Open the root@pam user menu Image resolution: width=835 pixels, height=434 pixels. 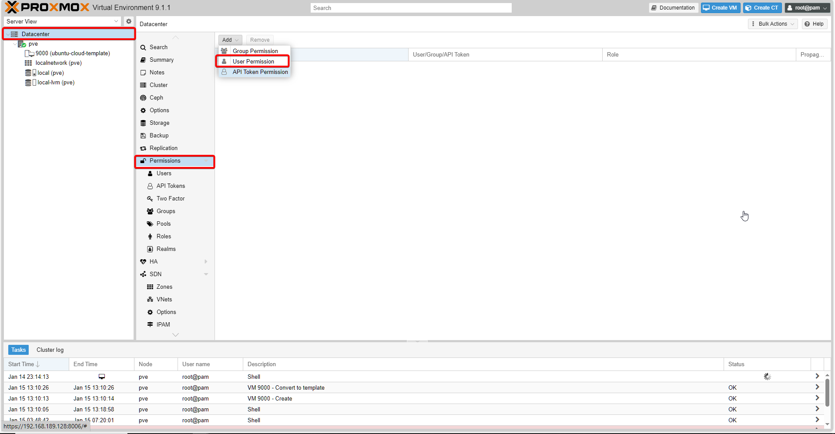(807, 8)
